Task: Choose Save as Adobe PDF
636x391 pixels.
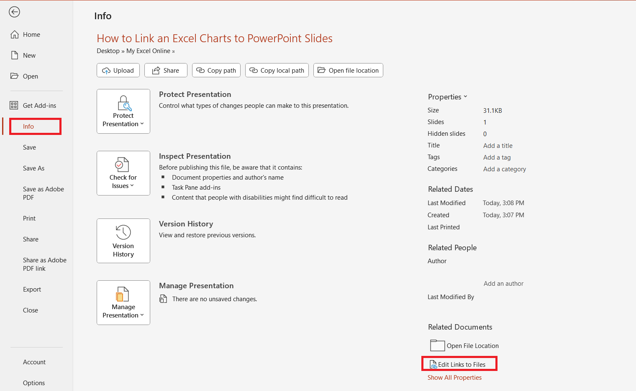Action: [44, 193]
